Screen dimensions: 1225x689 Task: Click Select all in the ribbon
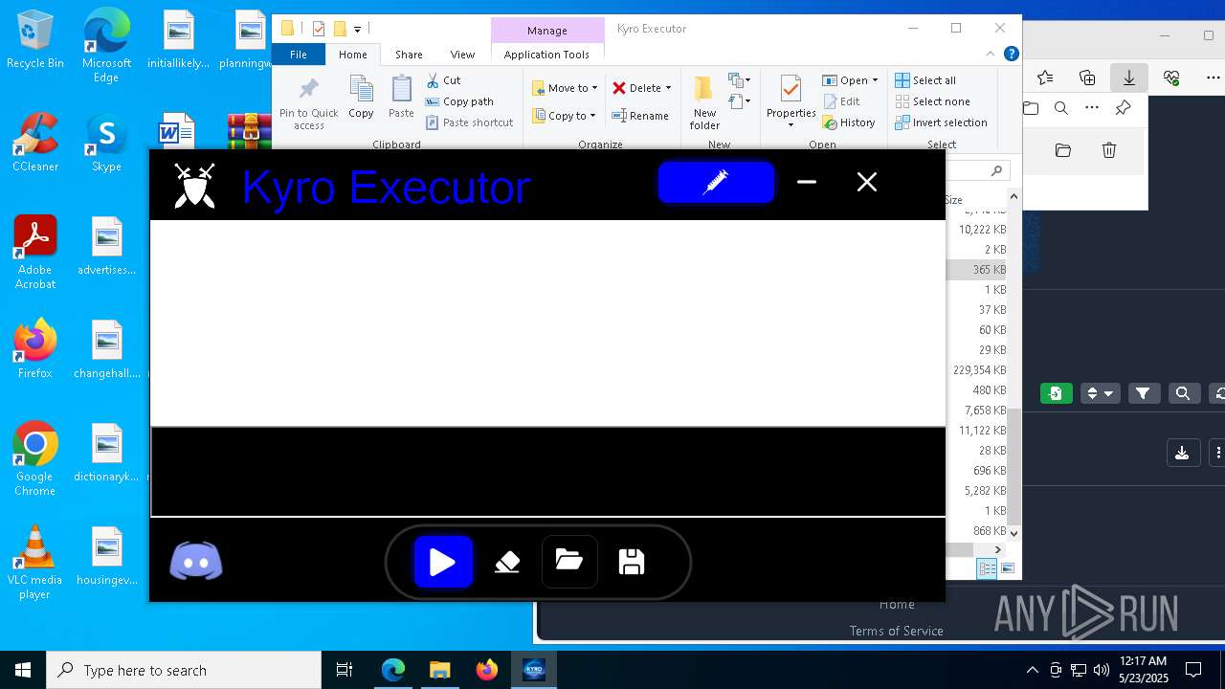coord(925,80)
